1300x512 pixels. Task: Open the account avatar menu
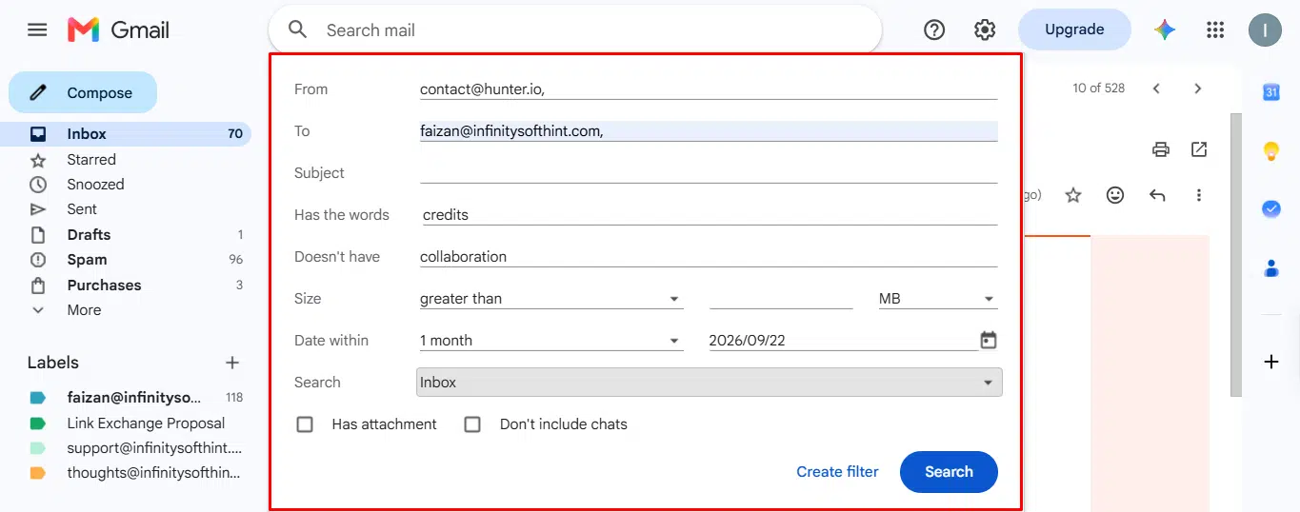point(1265,30)
